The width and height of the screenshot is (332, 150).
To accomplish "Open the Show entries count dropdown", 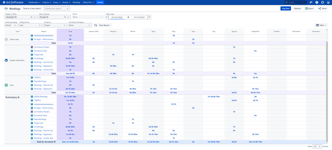I will coord(317,146).
